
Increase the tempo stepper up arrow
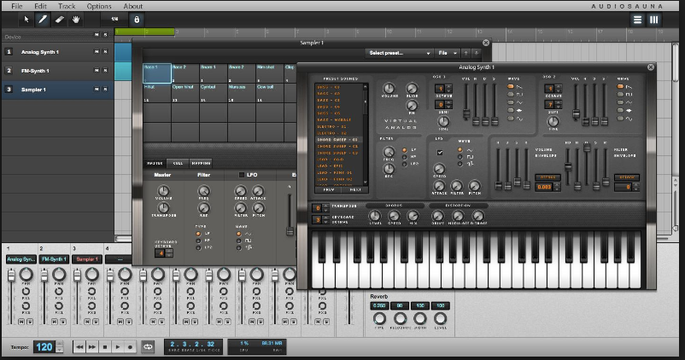click(60, 345)
